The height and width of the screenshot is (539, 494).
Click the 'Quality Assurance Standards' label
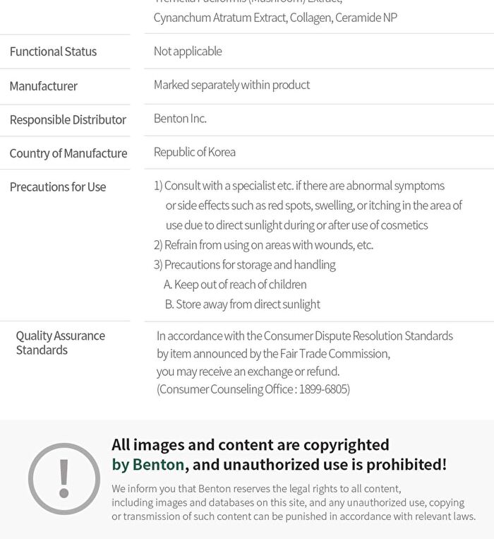tap(61, 343)
